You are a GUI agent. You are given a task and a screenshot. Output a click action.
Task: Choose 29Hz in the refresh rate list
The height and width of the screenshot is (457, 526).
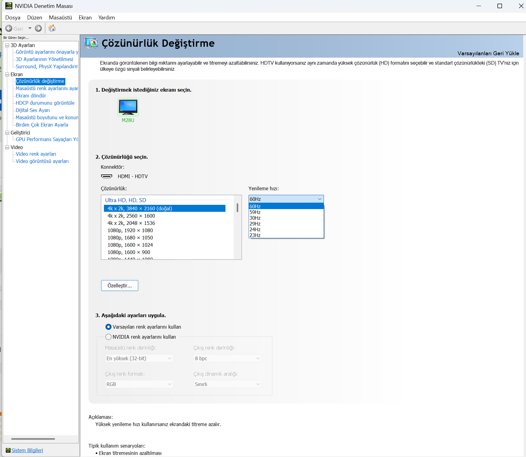click(286, 224)
